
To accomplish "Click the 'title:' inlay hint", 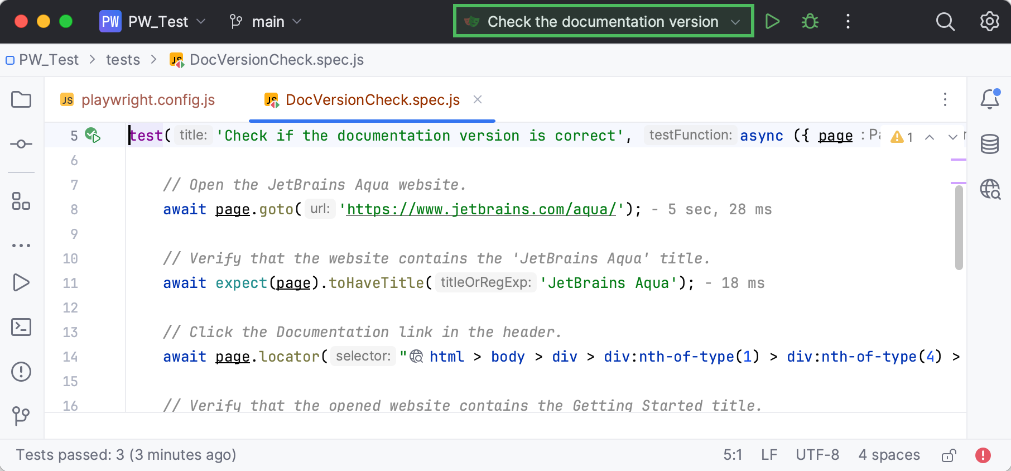I will (193, 135).
